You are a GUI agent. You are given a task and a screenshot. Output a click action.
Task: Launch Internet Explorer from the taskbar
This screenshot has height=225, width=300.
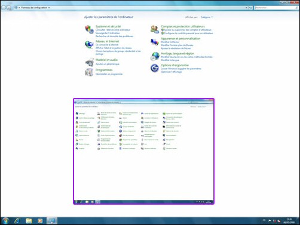(x=17, y=221)
